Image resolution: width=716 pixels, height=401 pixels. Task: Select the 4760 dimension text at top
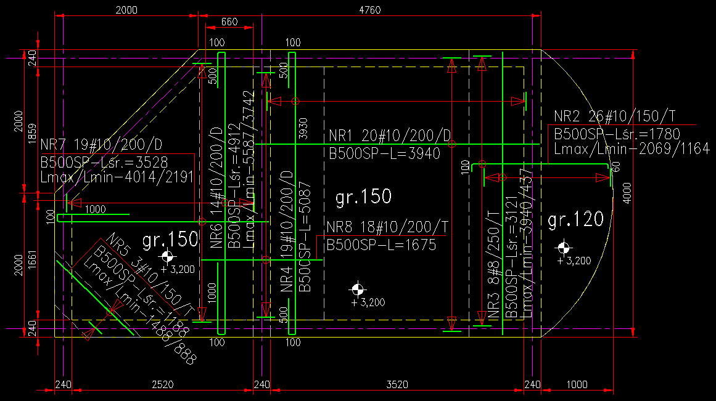[x=370, y=10]
